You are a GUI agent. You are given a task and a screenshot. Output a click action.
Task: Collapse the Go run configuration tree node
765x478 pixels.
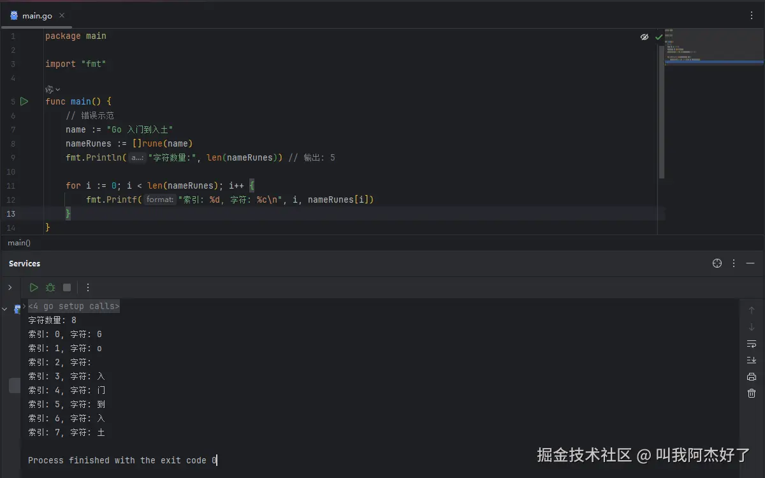tap(5, 309)
